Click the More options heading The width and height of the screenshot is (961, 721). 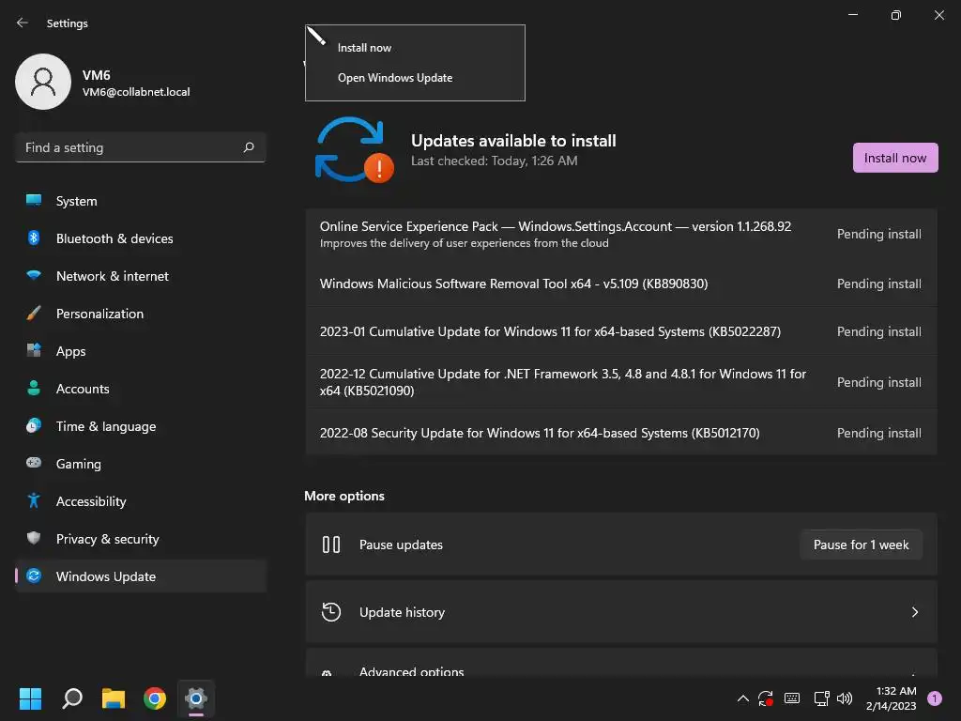(x=344, y=496)
